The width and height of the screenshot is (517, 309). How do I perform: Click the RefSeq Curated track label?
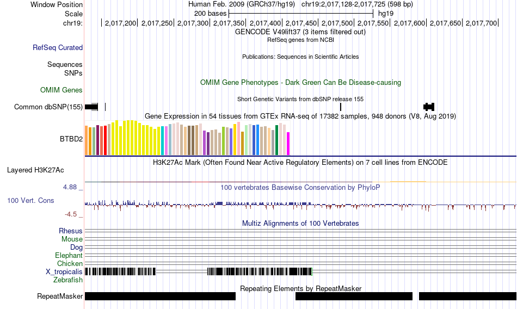(x=57, y=47)
